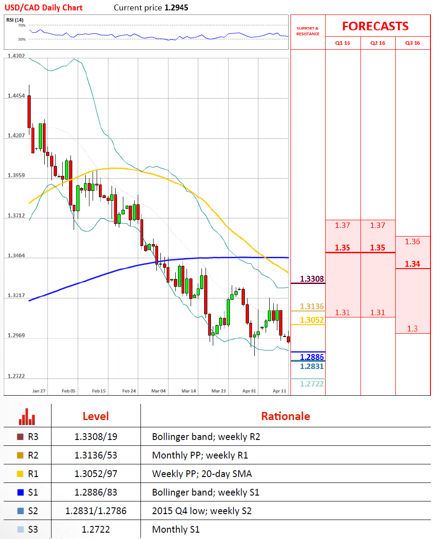Click the RSI (14) indicator label
435x539 pixels.
click(x=15, y=20)
